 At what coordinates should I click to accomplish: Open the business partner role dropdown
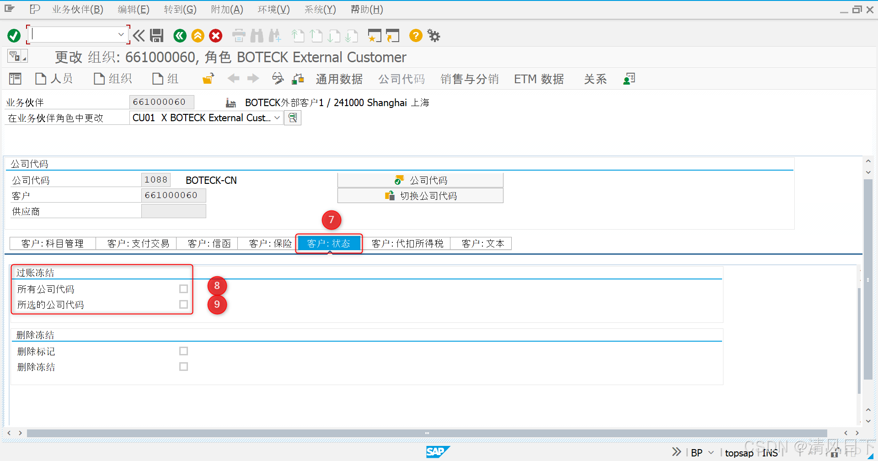click(x=277, y=118)
